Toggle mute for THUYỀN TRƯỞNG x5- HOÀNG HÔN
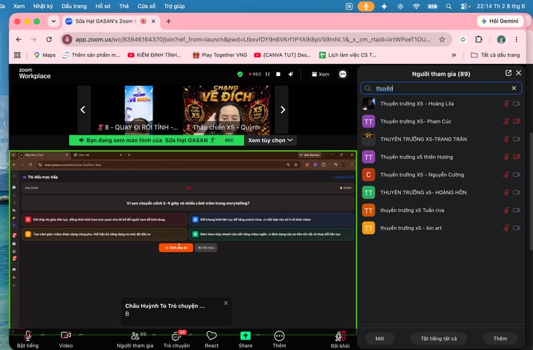Image resolution: width=533 pixels, height=350 pixels. (506, 192)
